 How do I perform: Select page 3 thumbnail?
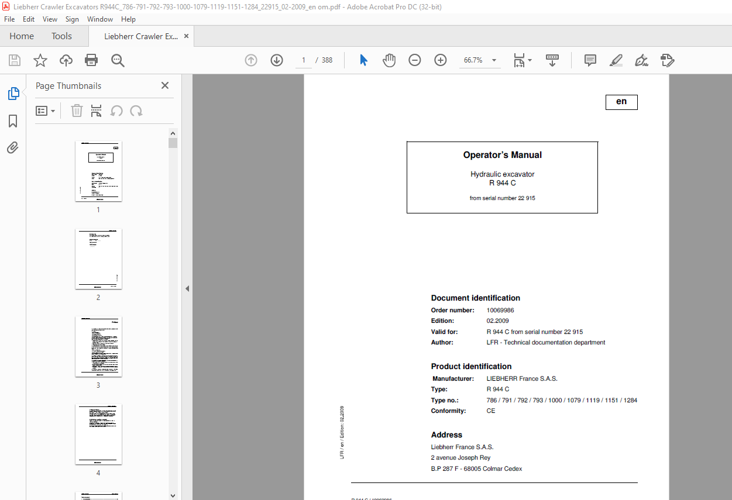(x=98, y=347)
